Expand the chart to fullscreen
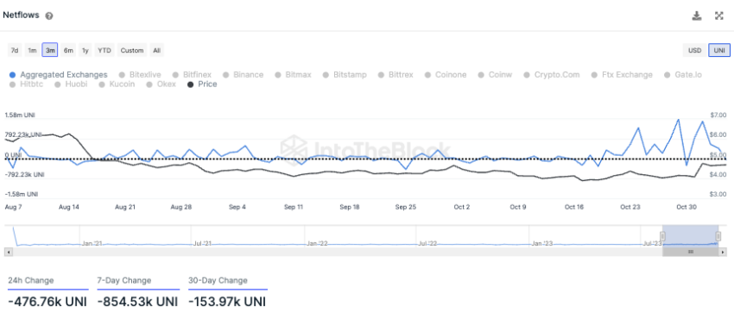 (x=719, y=16)
